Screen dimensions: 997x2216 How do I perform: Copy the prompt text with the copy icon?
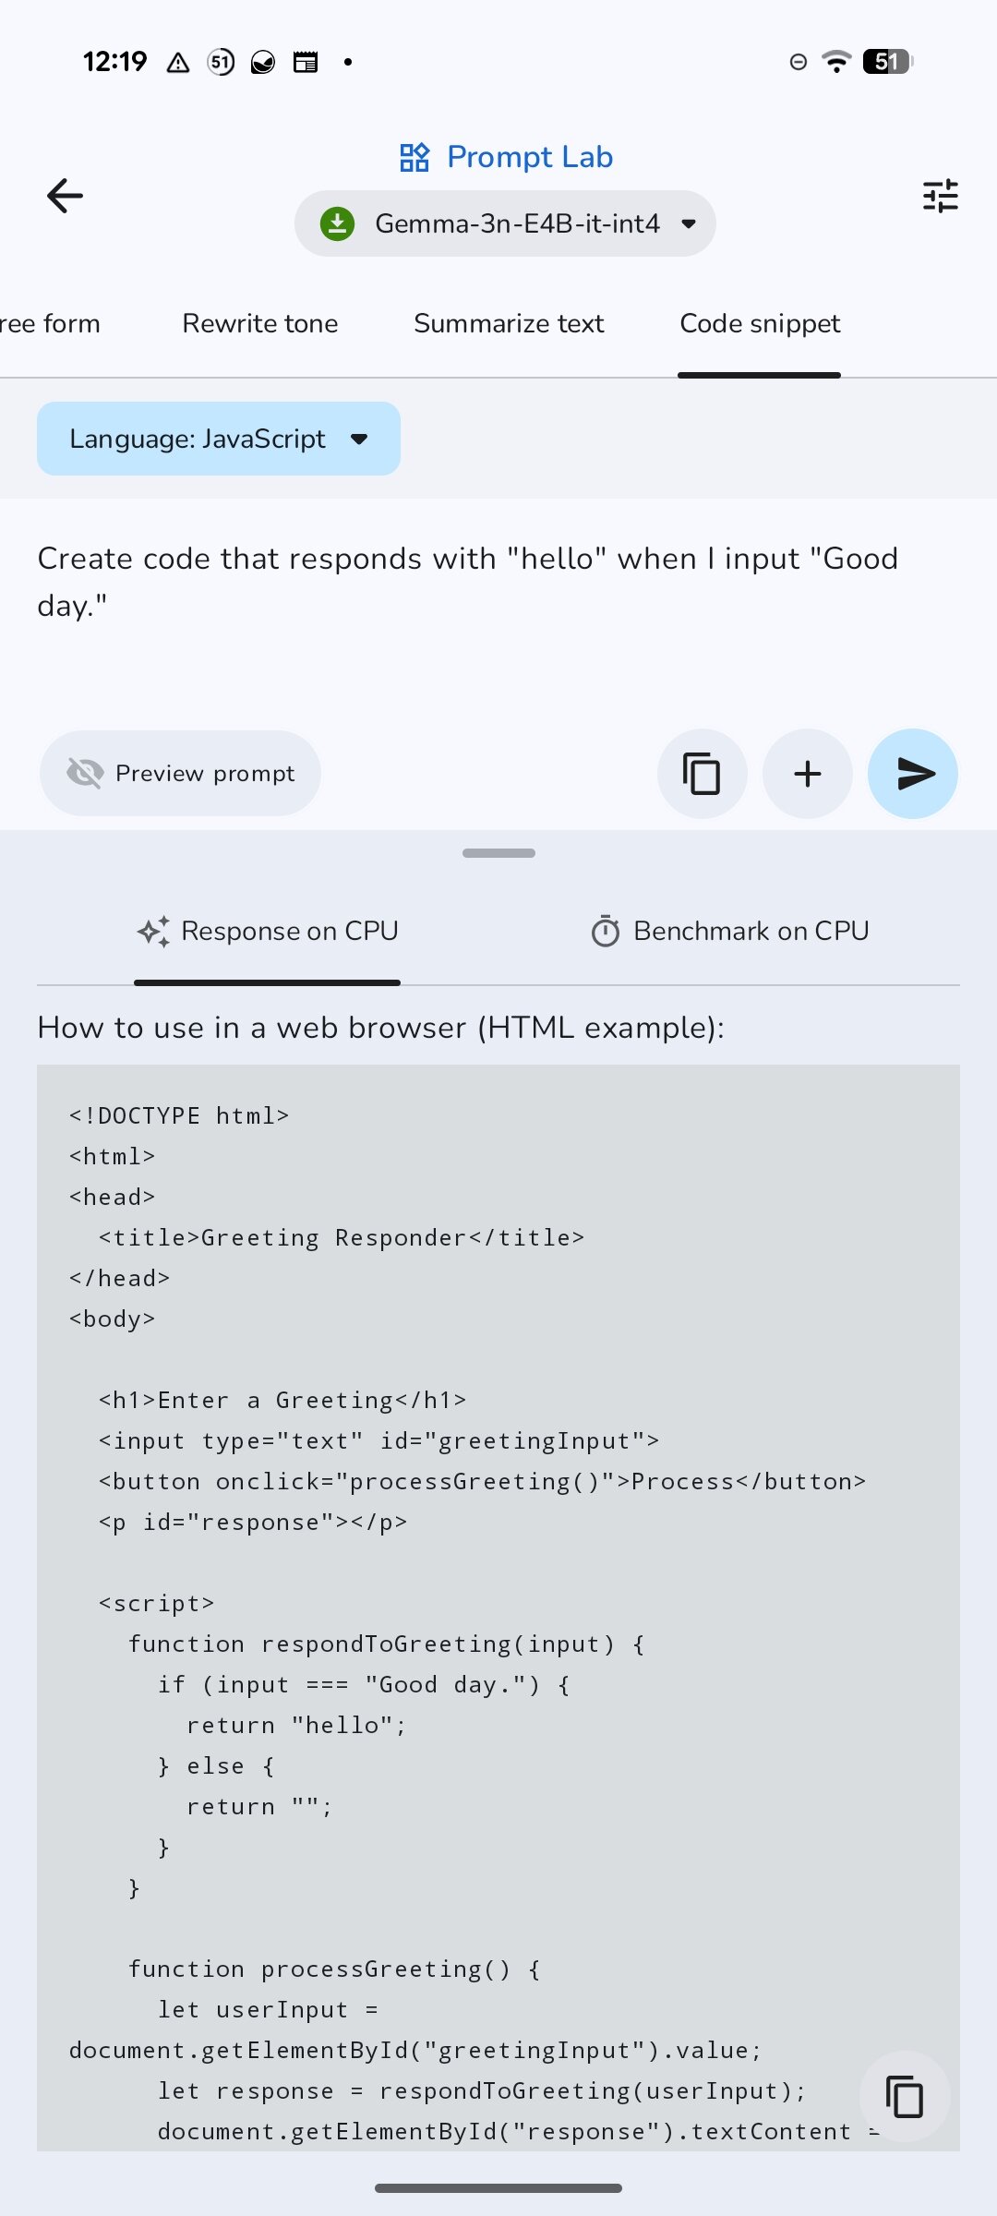pos(702,774)
